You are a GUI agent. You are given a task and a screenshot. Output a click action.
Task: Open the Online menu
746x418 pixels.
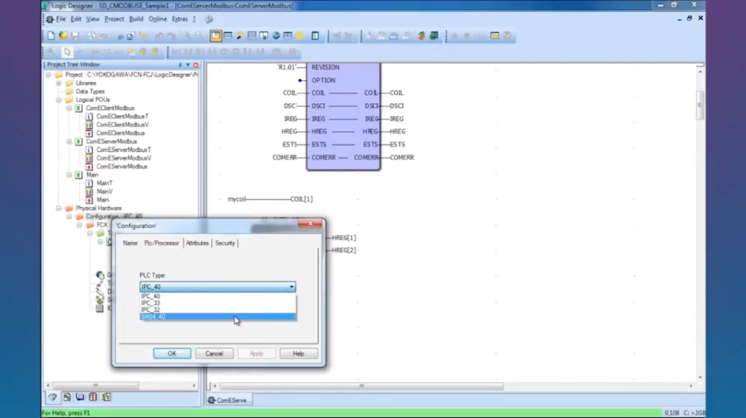[157, 19]
